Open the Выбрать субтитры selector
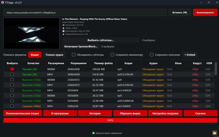Image resolution: width=219 pixels, height=137 pixels. pyautogui.click(x=101, y=40)
